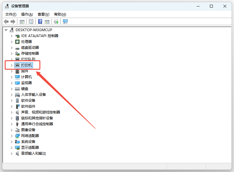Viewport: 234px width, 172px height.
Task: Click the 图像设备 imaging device icon
Action: [17, 130]
